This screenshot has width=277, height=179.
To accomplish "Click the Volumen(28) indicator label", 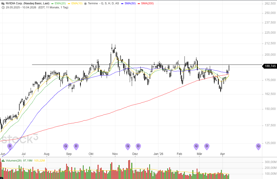I will click(x=14, y=161).
